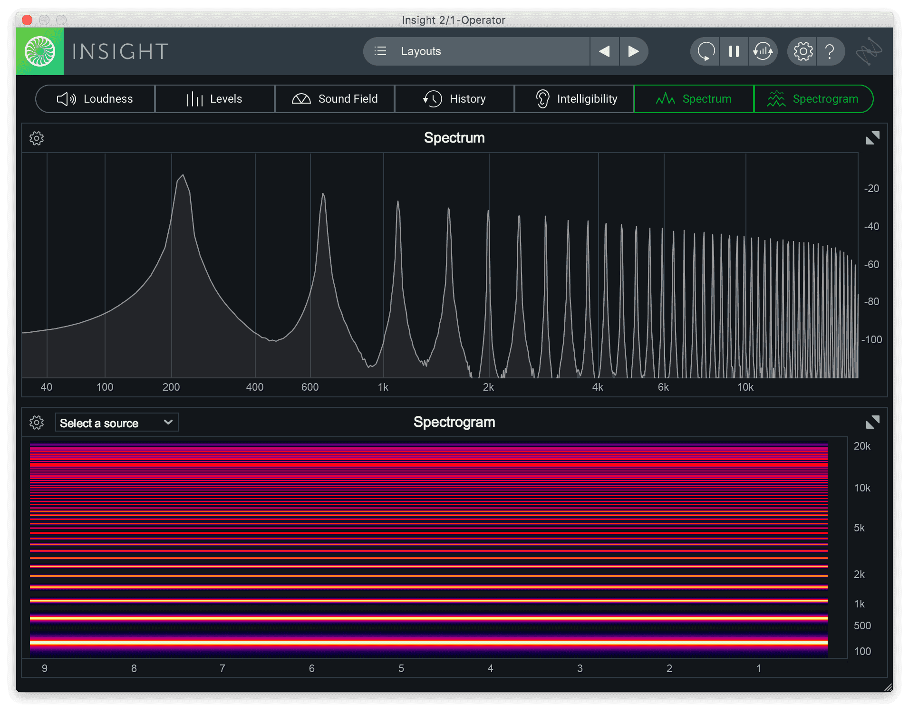
Task: Go to next layout arrow
Action: [634, 51]
